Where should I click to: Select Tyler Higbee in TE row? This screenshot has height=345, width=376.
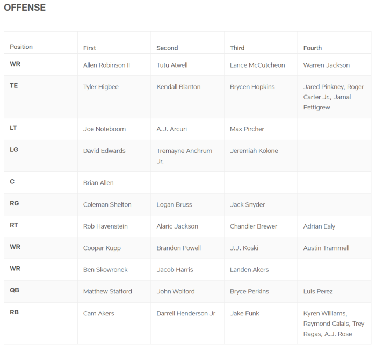(100, 87)
